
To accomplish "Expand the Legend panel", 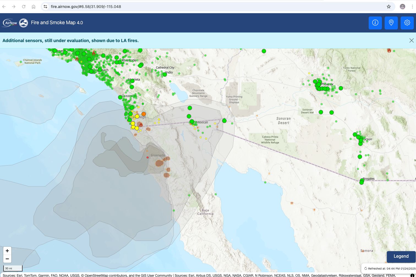I will tap(401, 256).
